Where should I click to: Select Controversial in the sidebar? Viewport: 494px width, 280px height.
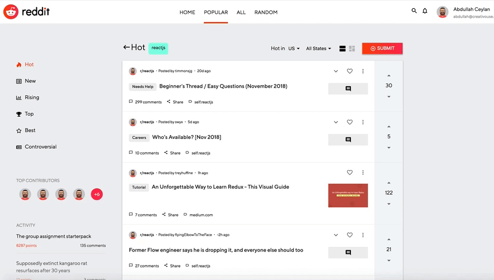pyautogui.click(x=36, y=147)
